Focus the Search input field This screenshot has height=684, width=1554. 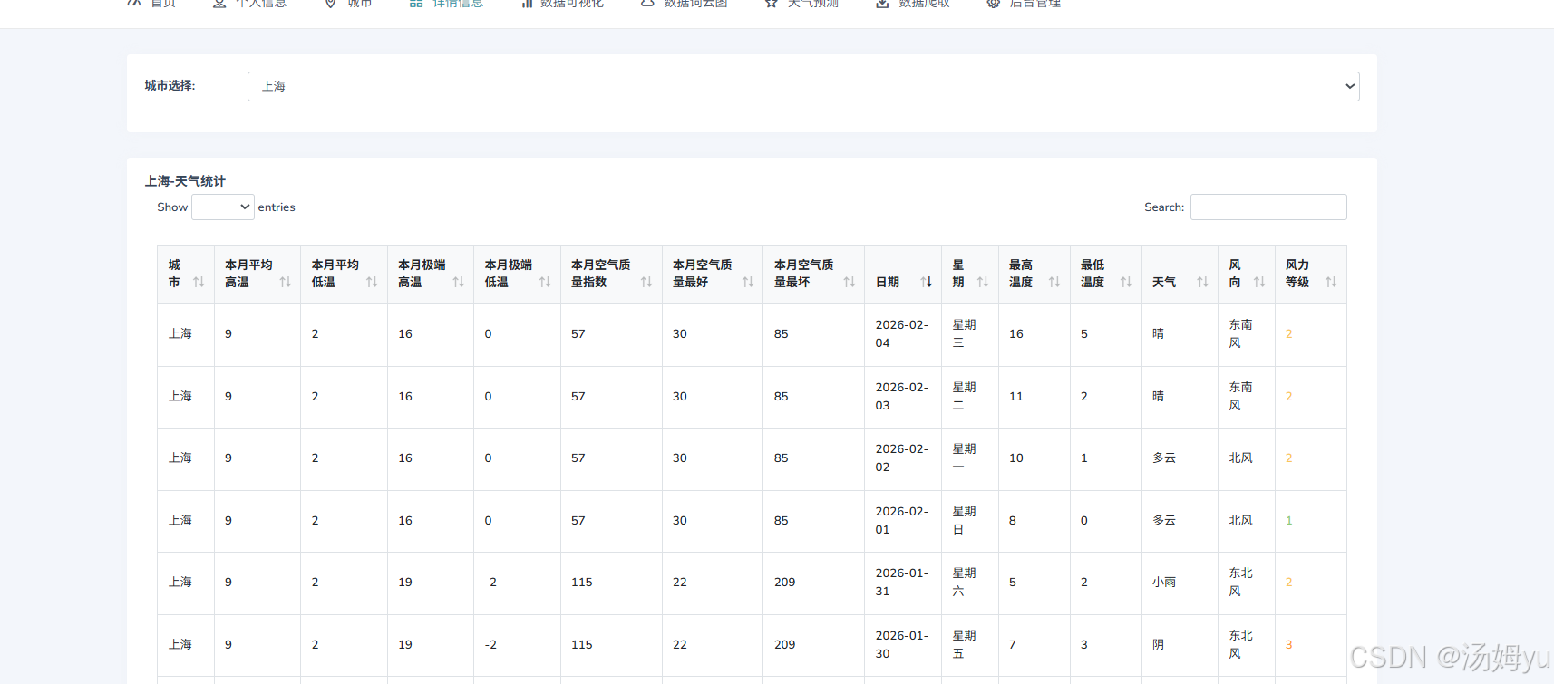tap(1268, 207)
